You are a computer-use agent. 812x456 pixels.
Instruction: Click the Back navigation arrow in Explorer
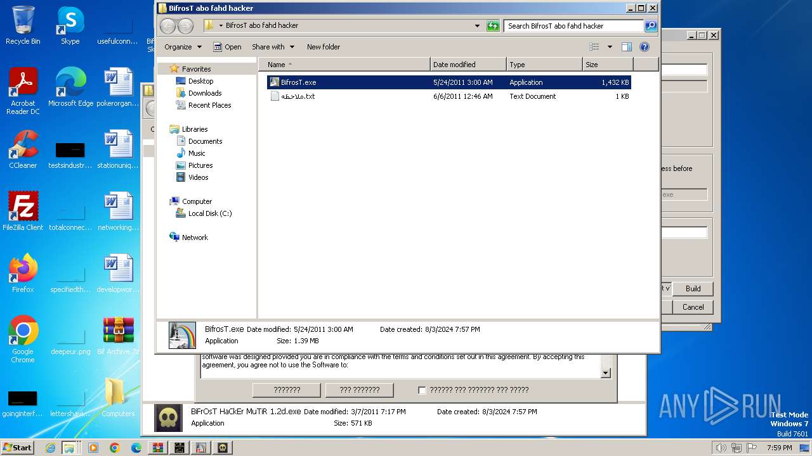[167, 26]
